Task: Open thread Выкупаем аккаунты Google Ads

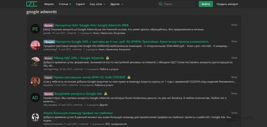Action: click(78, 94)
